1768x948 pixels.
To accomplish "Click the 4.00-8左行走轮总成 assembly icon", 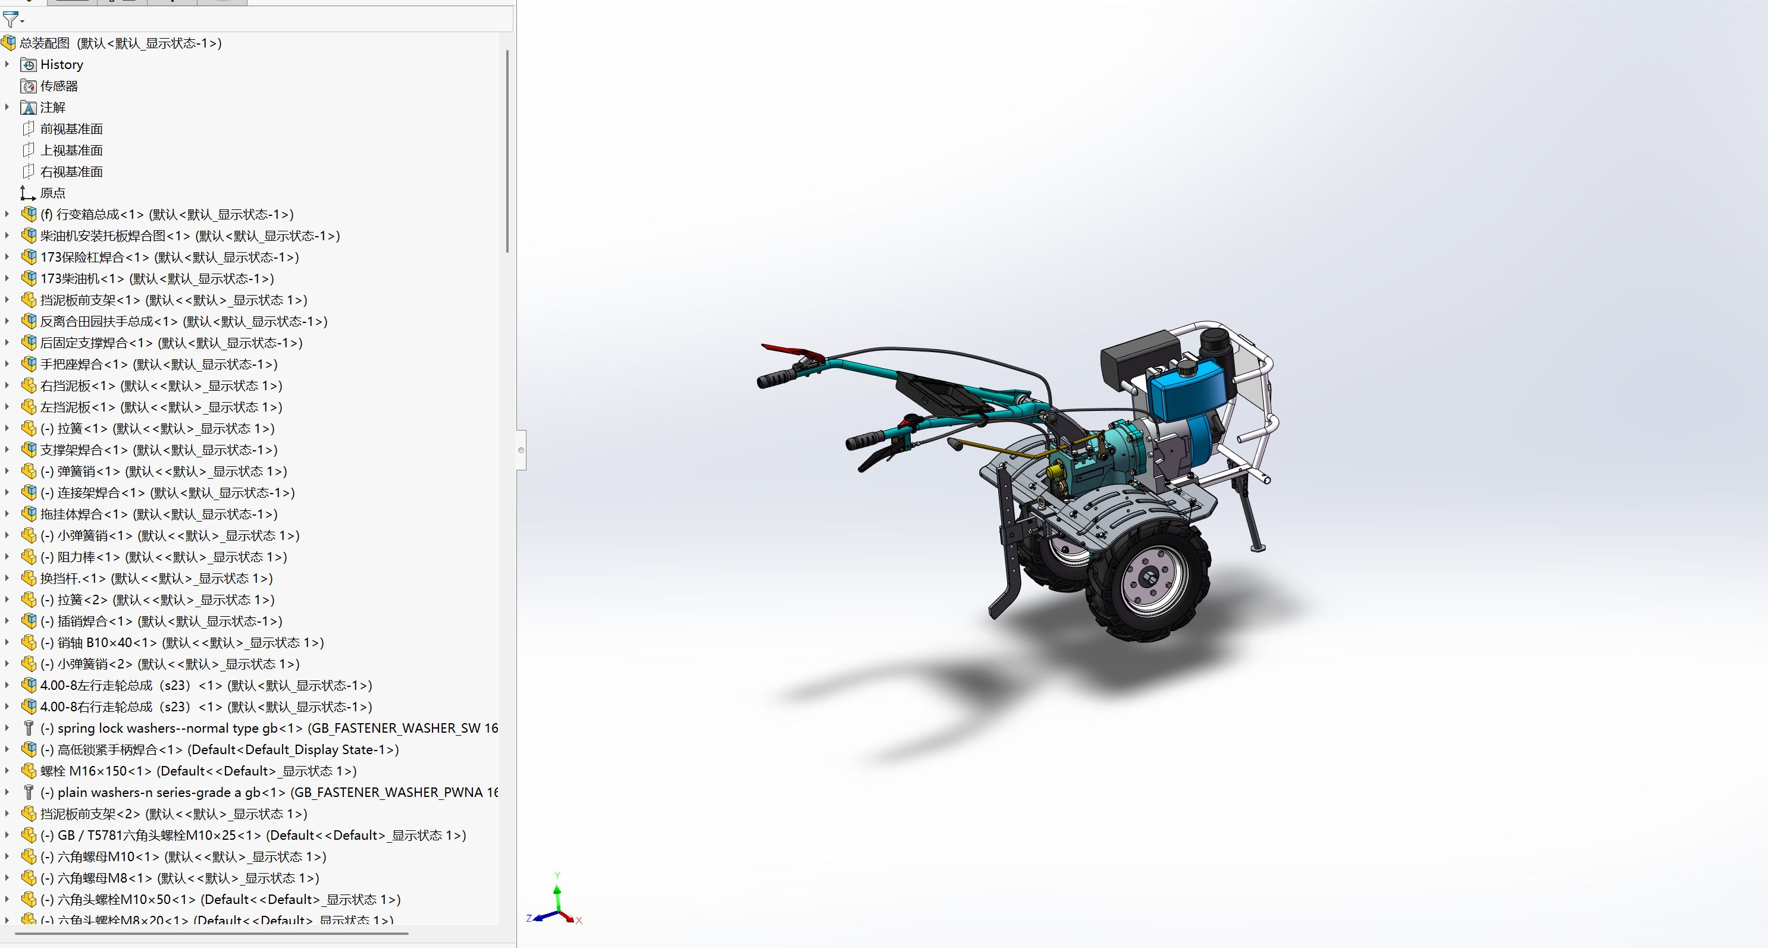I will (x=28, y=685).
